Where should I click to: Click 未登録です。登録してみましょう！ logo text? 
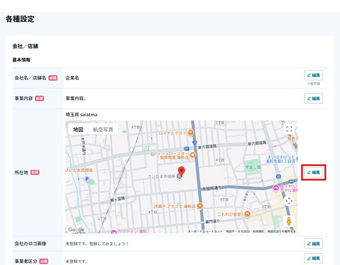point(97,244)
